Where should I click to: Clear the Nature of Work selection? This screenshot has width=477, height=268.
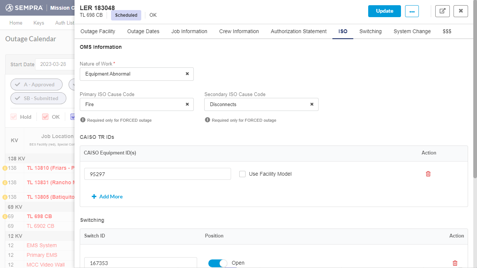187,74
